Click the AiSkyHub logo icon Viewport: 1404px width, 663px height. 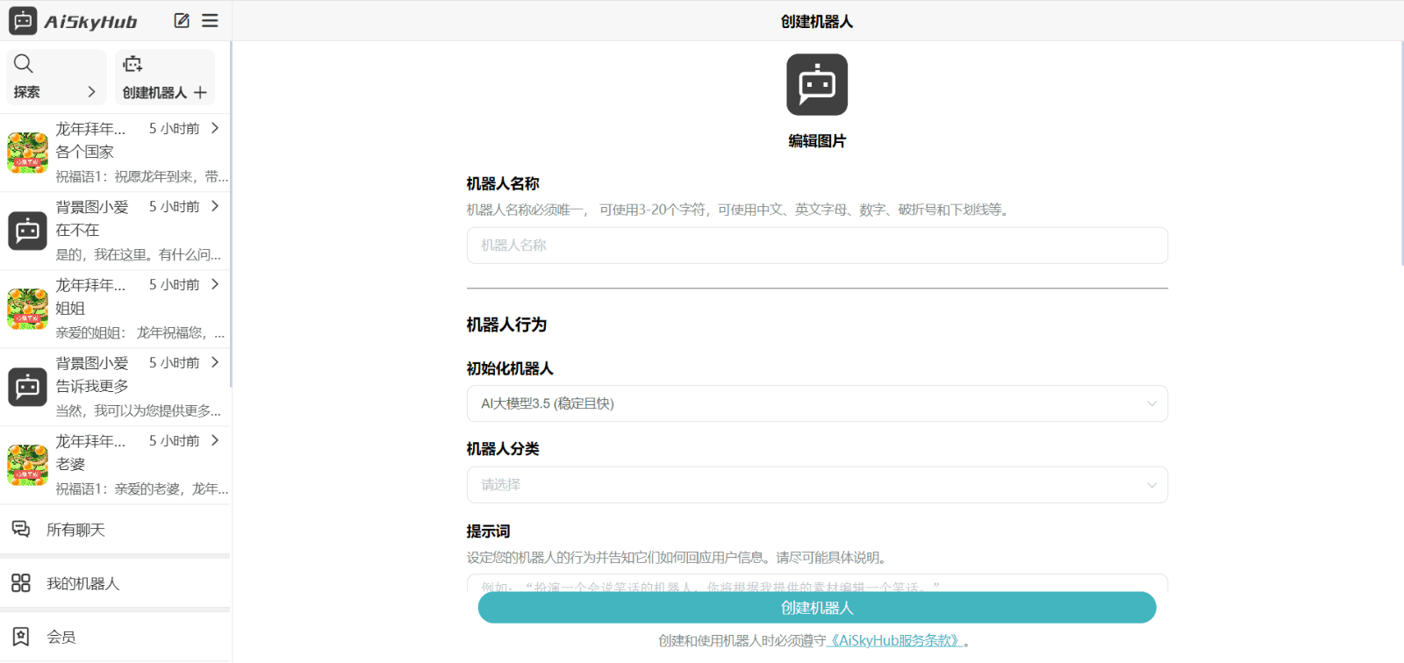click(23, 21)
